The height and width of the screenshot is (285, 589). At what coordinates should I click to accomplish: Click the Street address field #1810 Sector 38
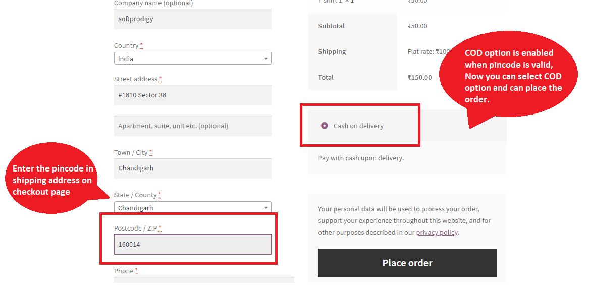[192, 95]
